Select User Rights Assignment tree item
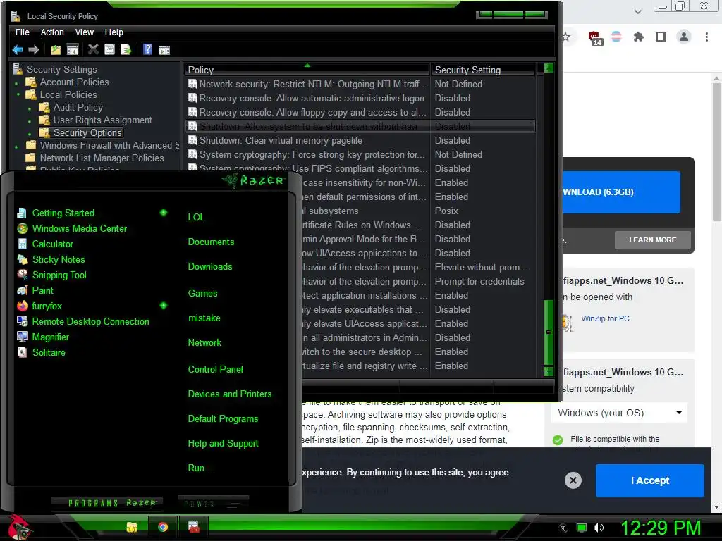The height and width of the screenshot is (541, 722). [102, 120]
